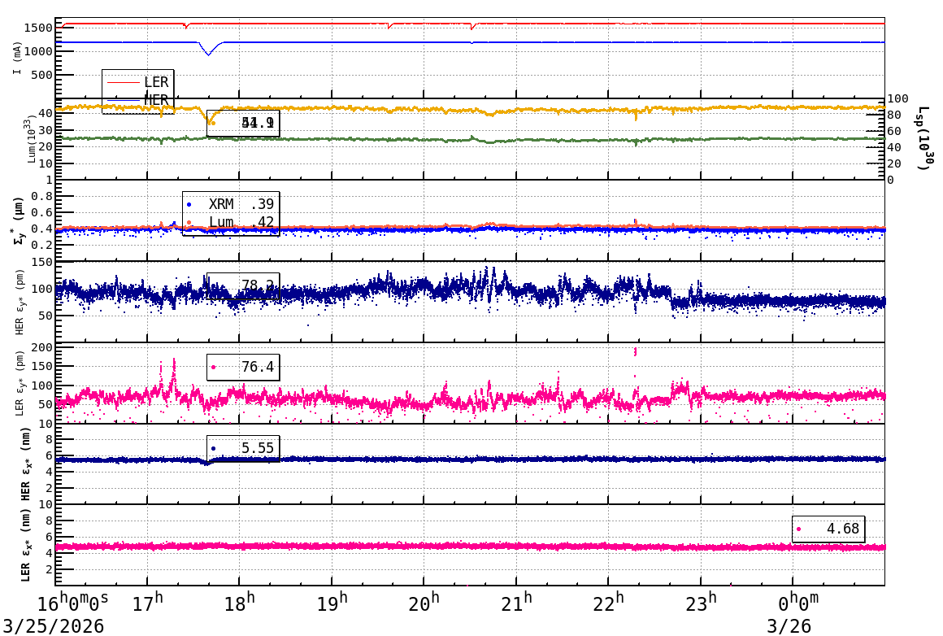The image size is (943, 636).
Task: Click the Lum(10^33) axis label
Action: (32, 139)
